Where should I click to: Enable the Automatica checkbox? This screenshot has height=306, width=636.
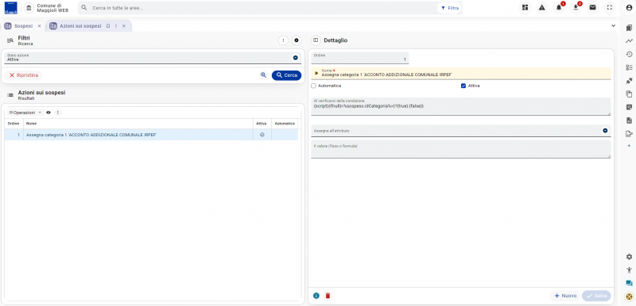(313, 86)
